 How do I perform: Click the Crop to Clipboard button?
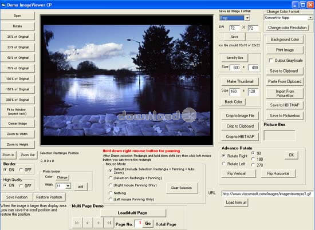(x=240, y=126)
